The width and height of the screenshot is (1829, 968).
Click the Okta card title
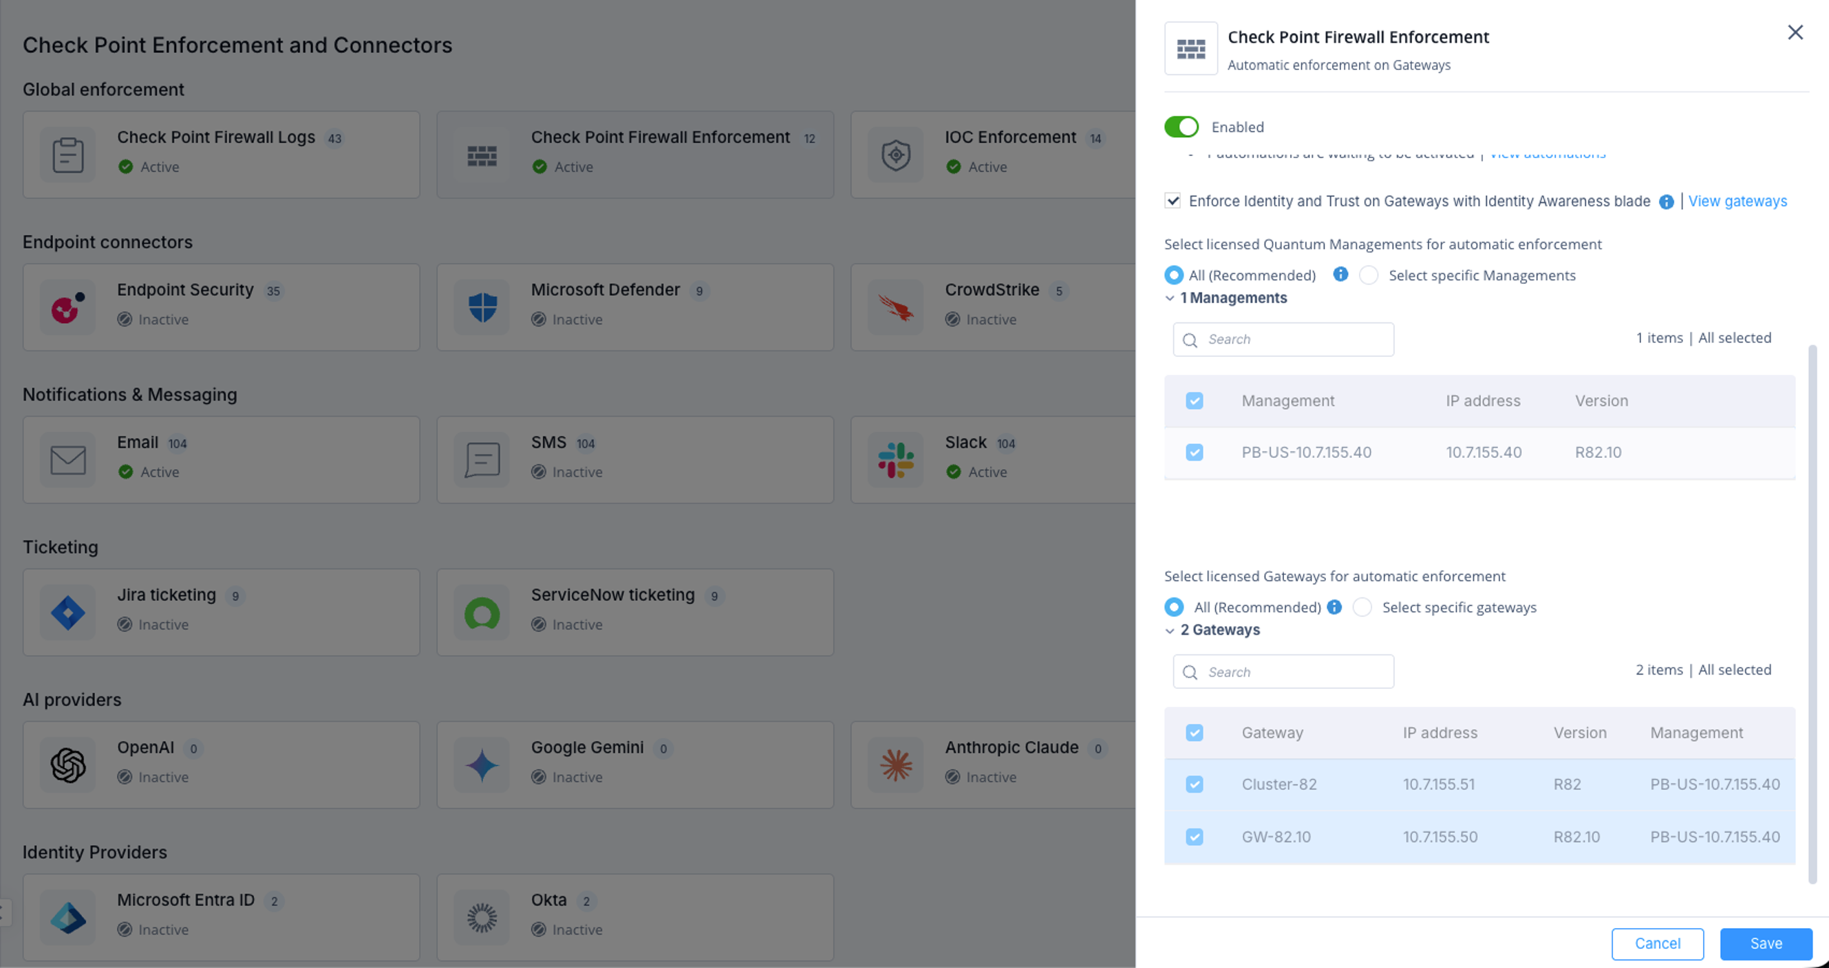click(549, 899)
